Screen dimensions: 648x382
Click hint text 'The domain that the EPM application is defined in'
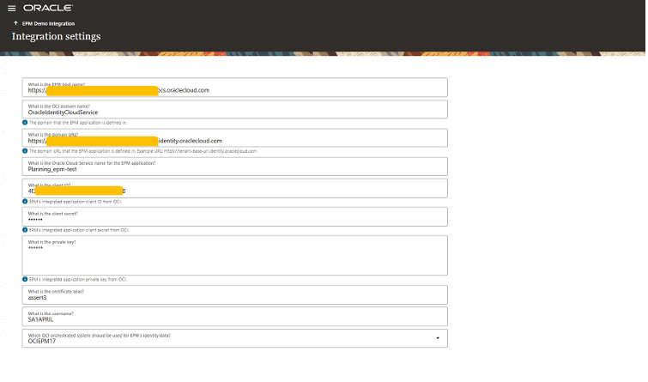click(x=78, y=123)
